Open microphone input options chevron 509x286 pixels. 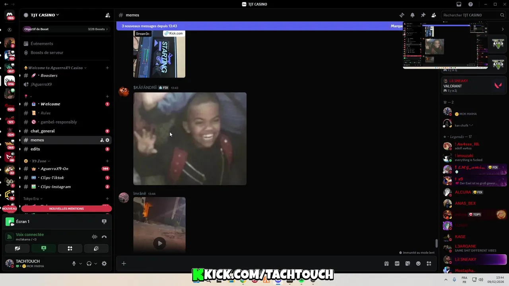pos(80,263)
